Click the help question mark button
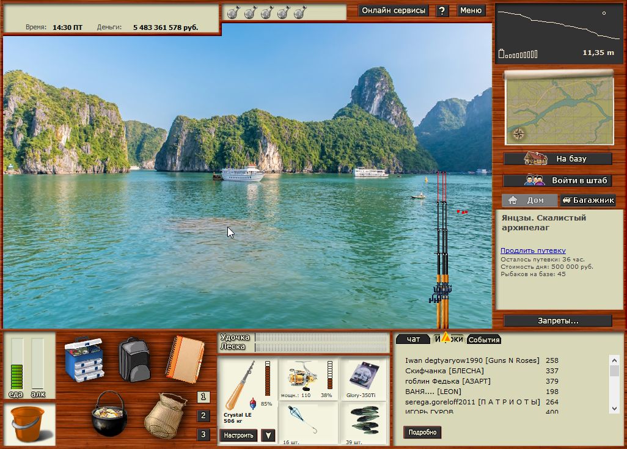This screenshot has height=449, width=627. click(442, 11)
